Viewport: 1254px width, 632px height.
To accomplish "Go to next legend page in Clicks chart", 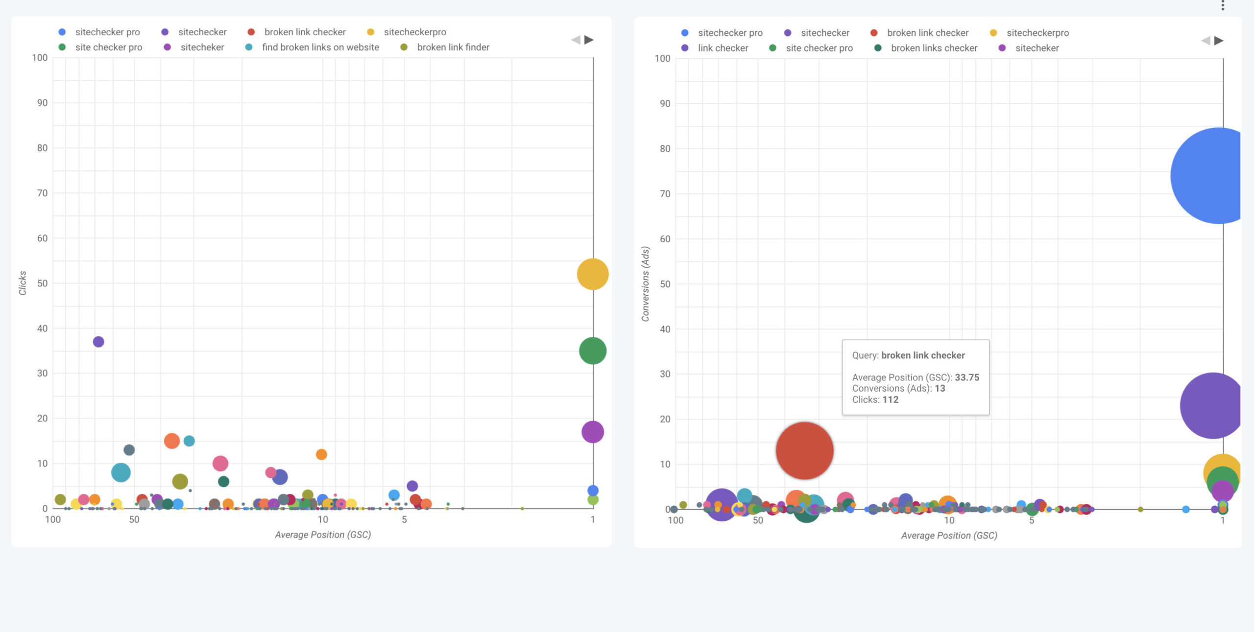I will [589, 40].
